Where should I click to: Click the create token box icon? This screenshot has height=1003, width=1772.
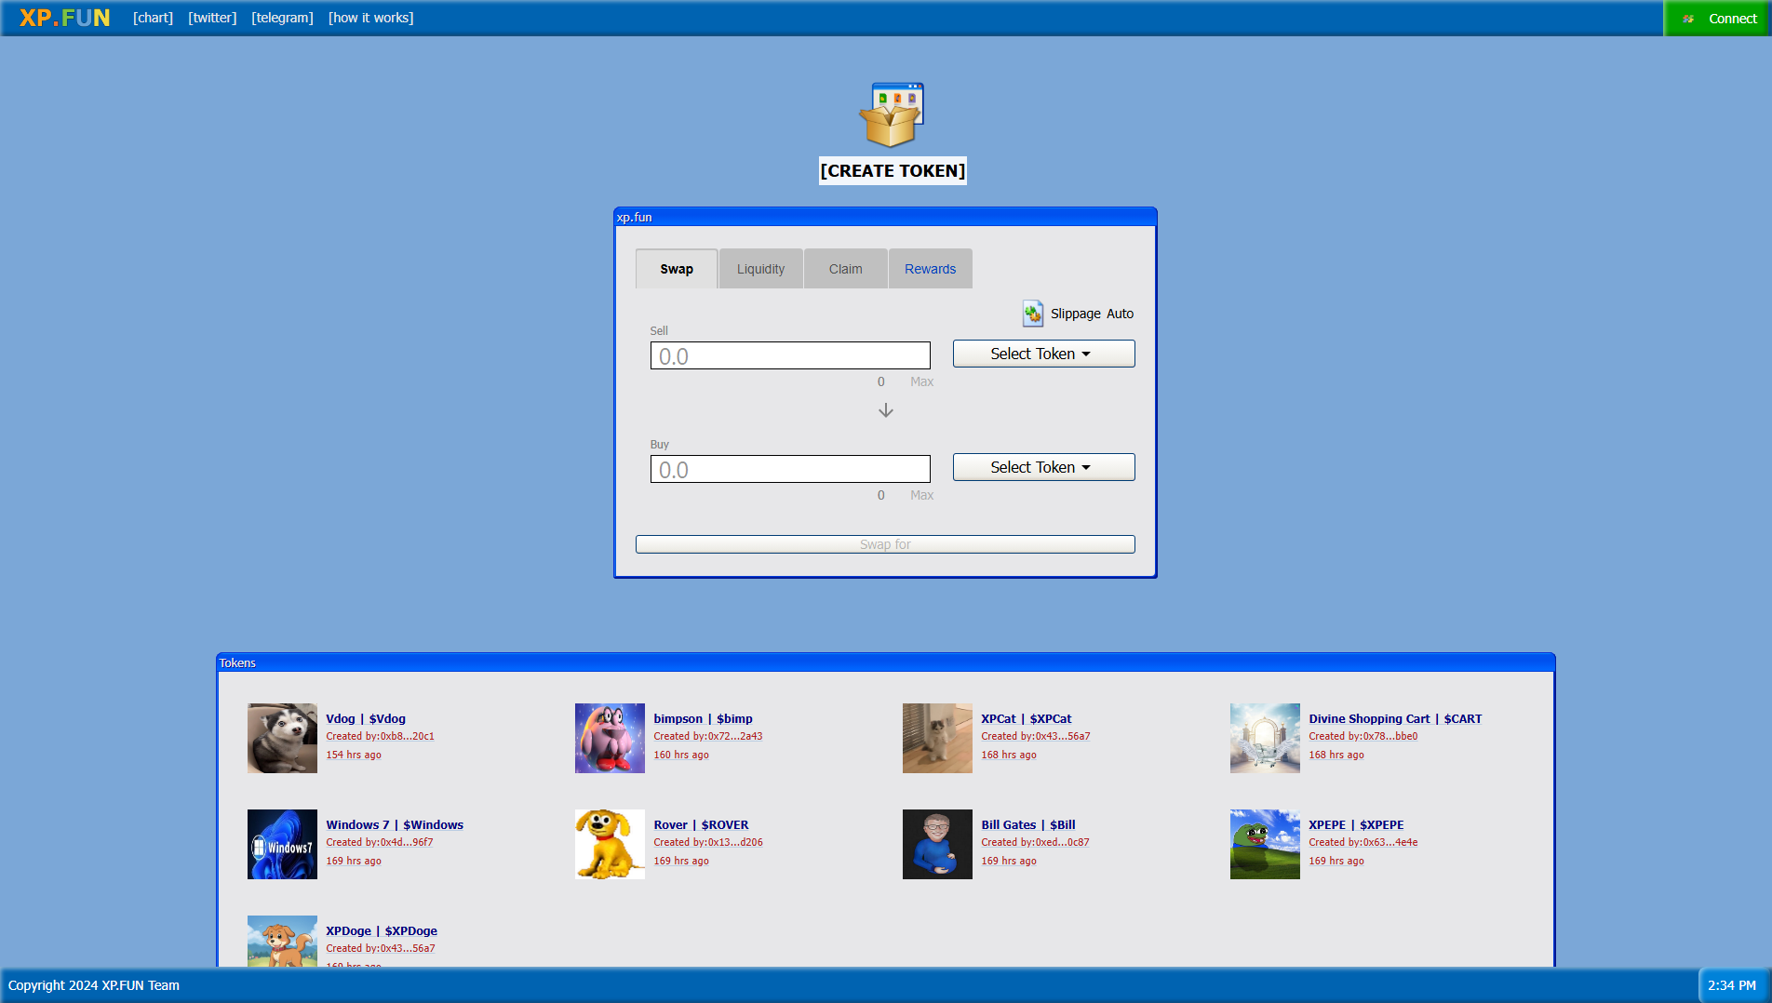(892, 115)
